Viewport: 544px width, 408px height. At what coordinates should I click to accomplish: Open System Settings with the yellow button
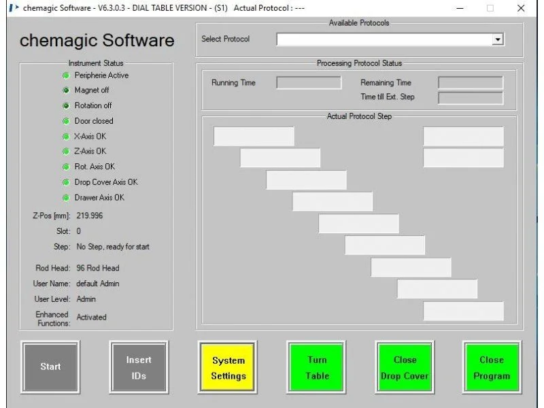tap(228, 368)
